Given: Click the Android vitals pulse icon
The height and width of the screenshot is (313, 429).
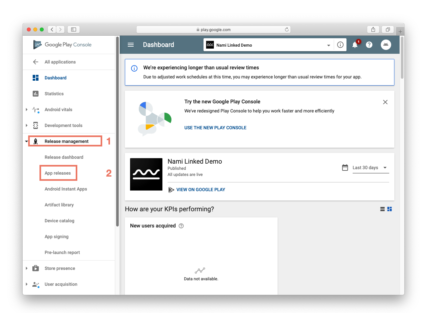Looking at the screenshot, I should [x=36, y=110].
